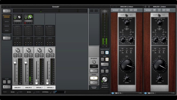Click preset icon in ANALOG 2 Unison window
The height and width of the screenshot is (100, 177).
pyautogui.click(x=122, y=10)
